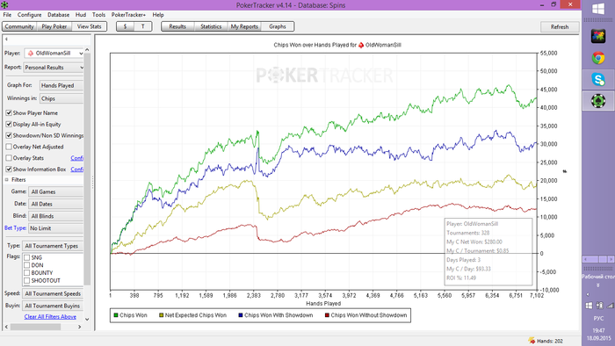Open the Blind filter All Blinds

point(55,216)
